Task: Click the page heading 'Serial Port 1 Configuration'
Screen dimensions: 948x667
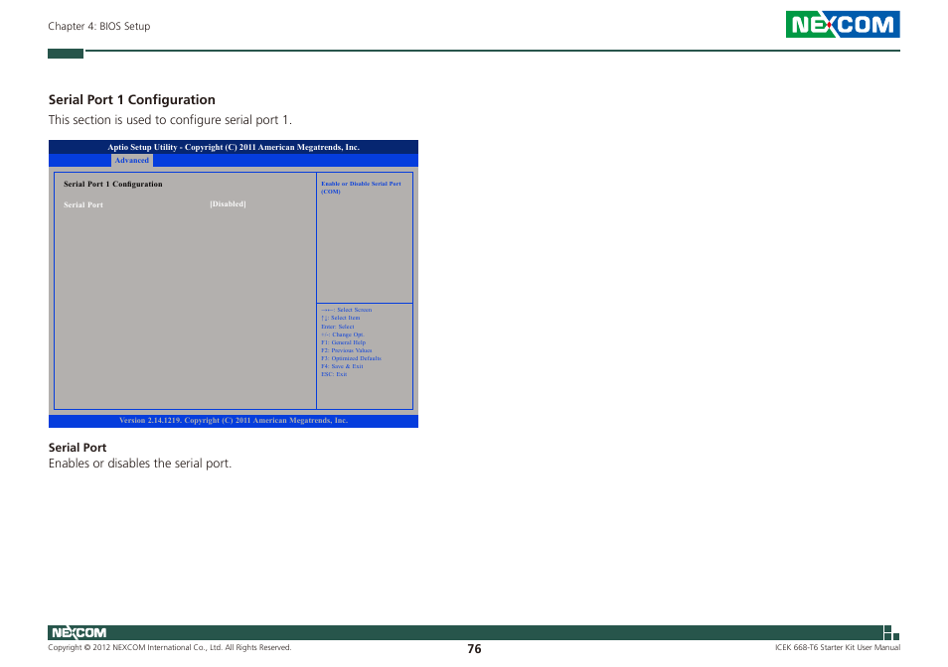Action: click(132, 99)
